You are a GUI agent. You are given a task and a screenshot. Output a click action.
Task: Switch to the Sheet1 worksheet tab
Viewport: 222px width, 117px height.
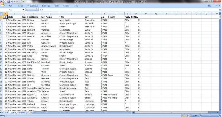click(22, 113)
